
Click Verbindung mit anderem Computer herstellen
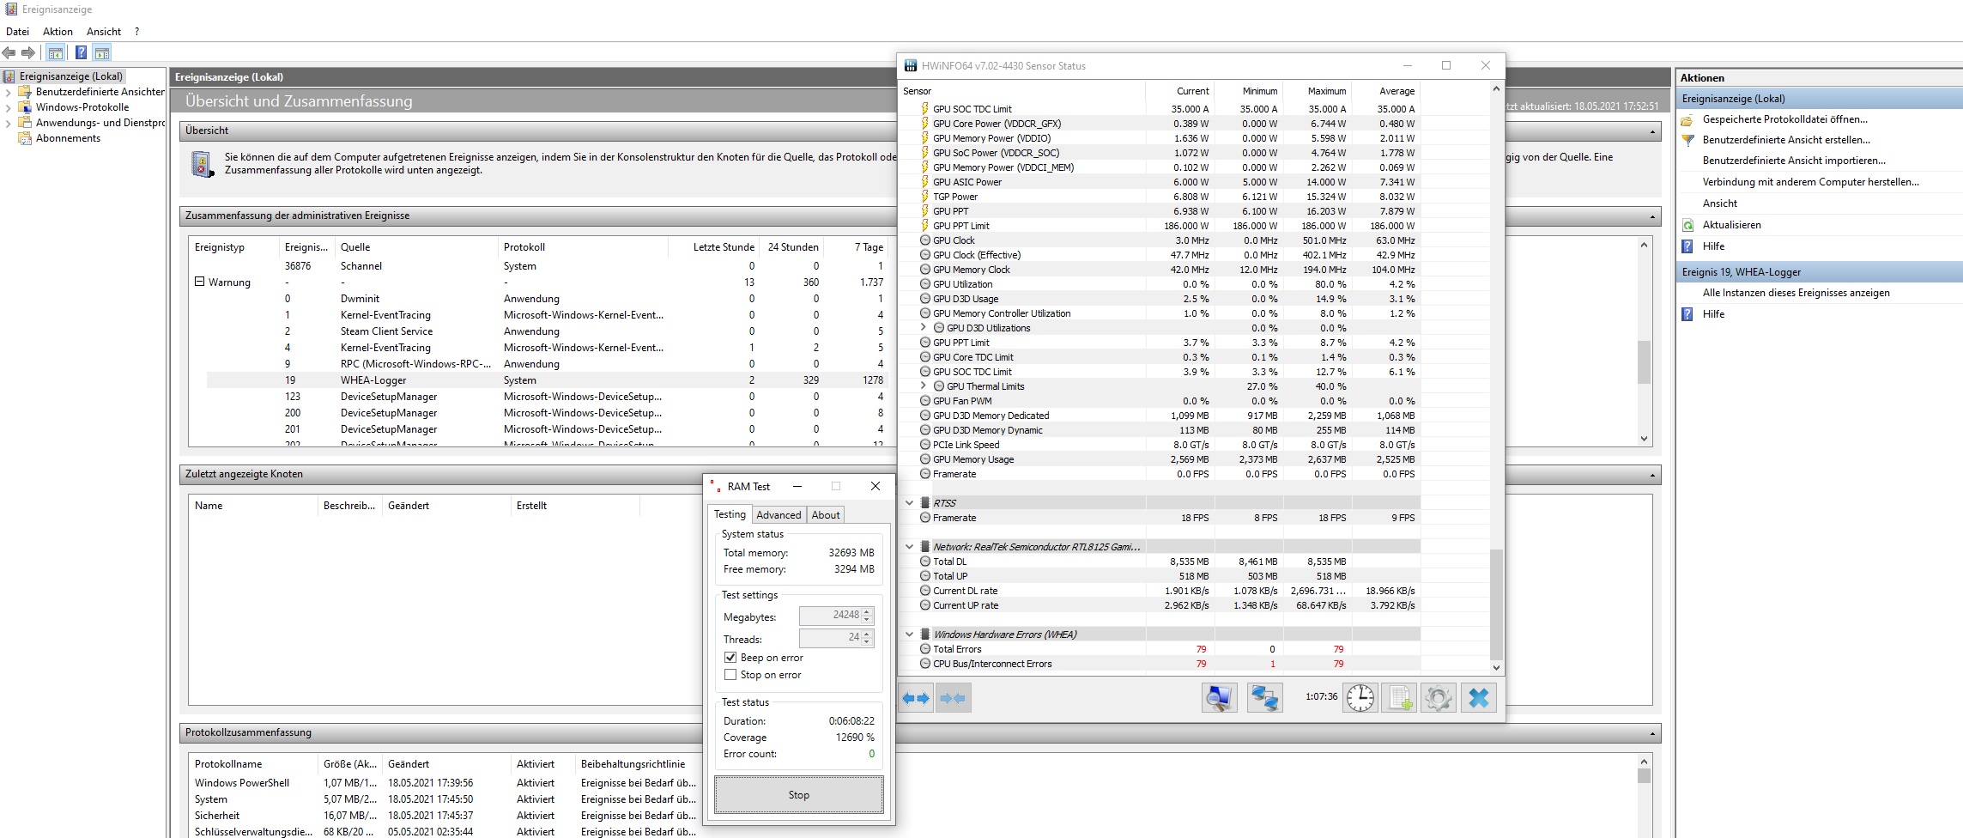point(1810,182)
